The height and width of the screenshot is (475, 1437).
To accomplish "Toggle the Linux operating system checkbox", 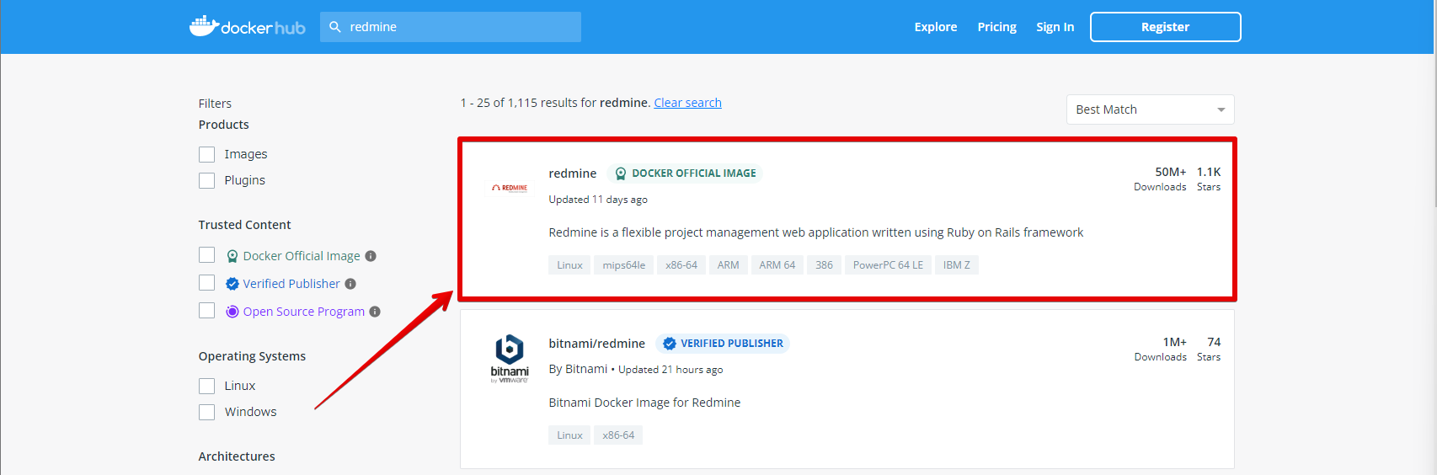I will (207, 386).
